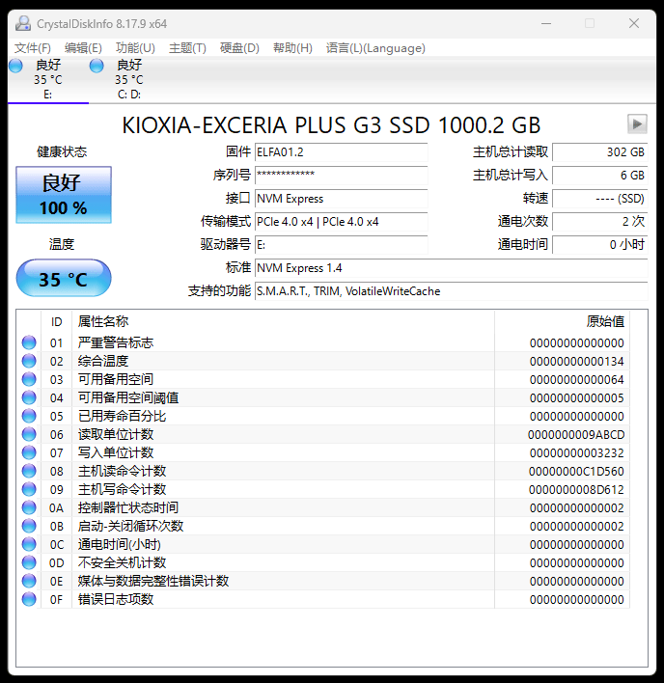Screen dimensions: 664x683
Task: Click status orb for attribute 0F 错误日志项数
Action: 29,599
